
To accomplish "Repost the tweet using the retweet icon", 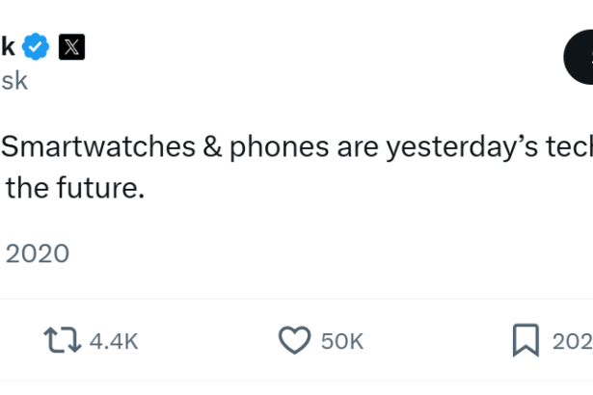I will coord(60,340).
